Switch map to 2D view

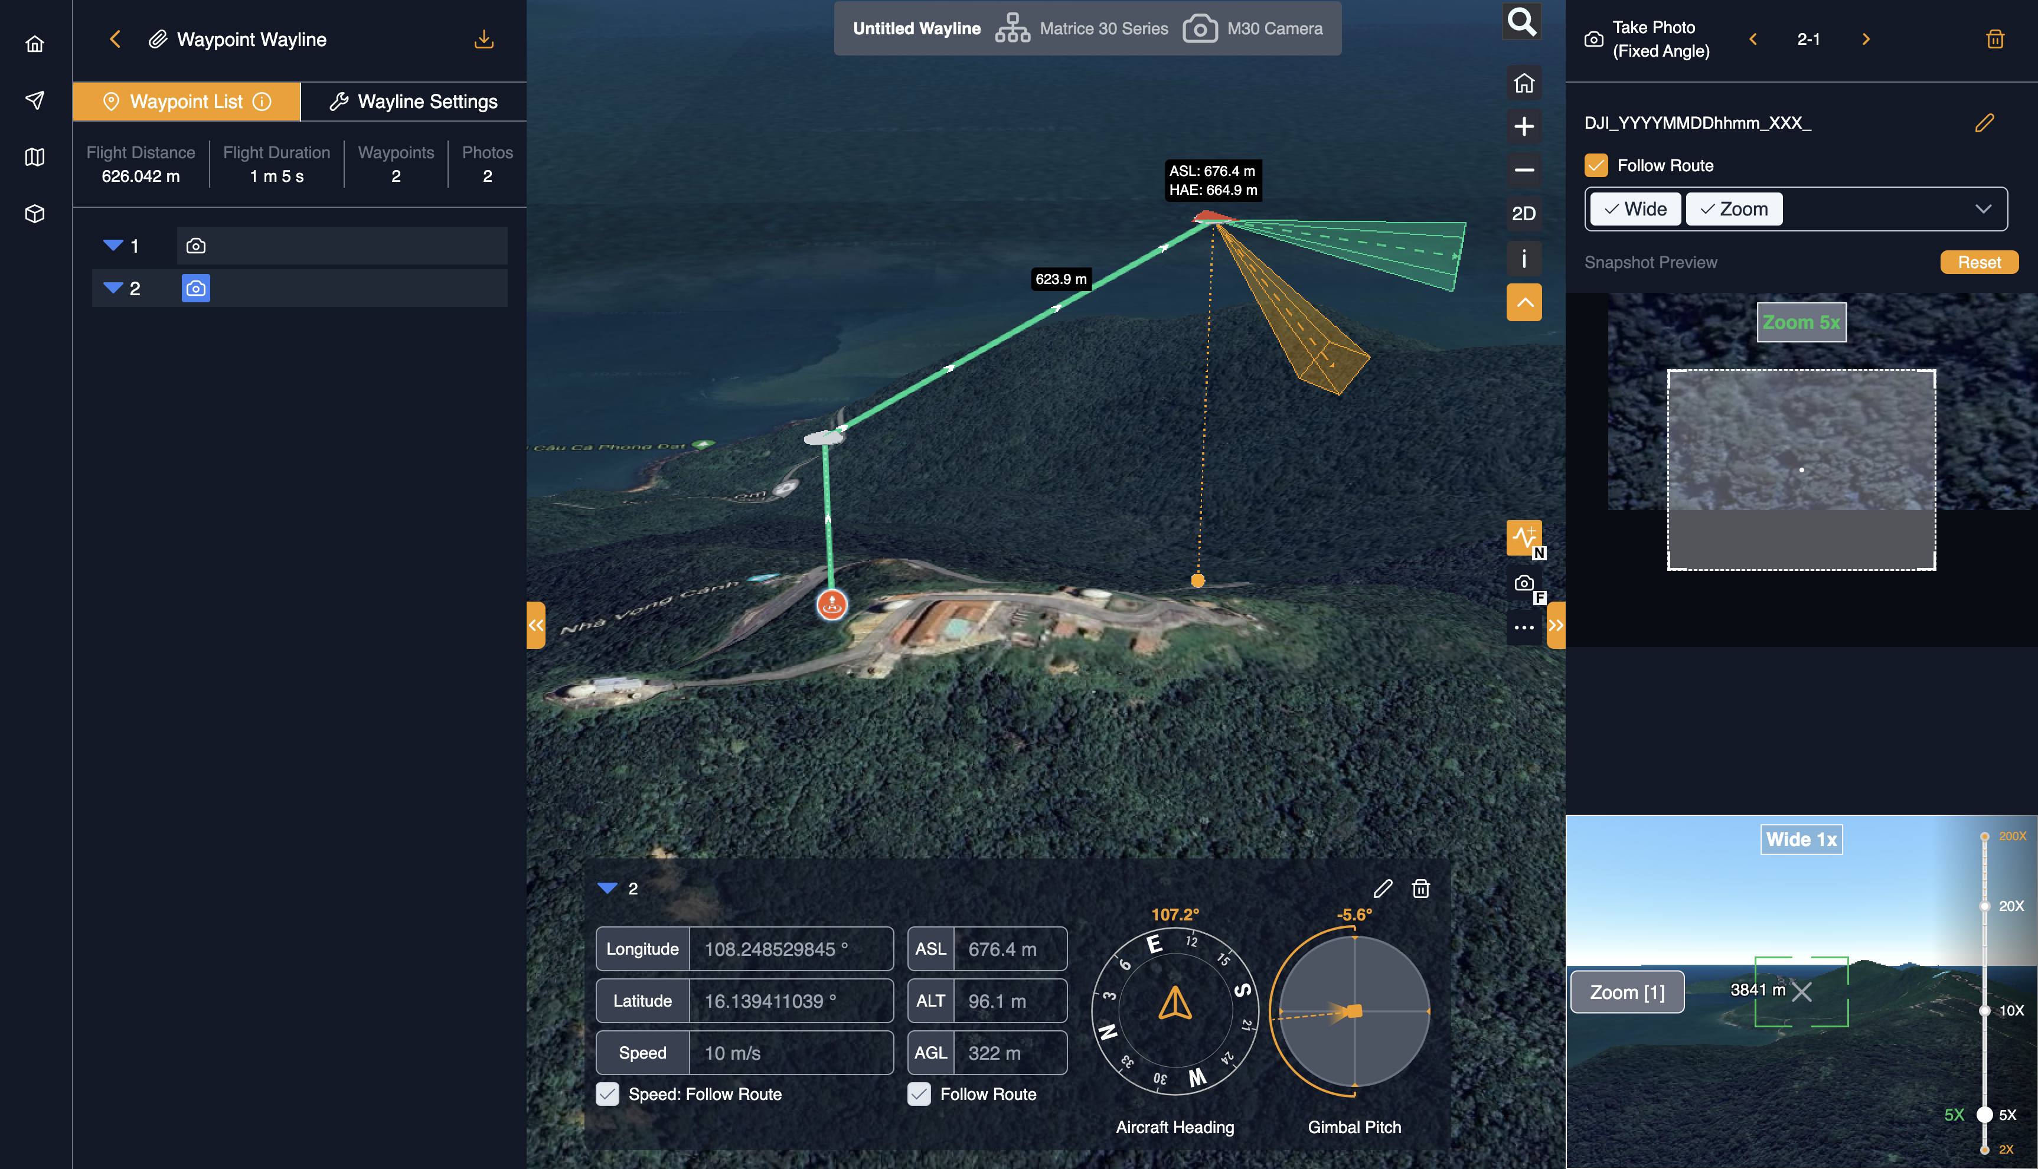pyautogui.click(x=1524, y=214)
